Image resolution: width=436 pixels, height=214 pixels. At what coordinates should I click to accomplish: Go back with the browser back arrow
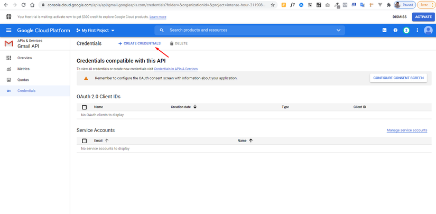tap(6, 5)
